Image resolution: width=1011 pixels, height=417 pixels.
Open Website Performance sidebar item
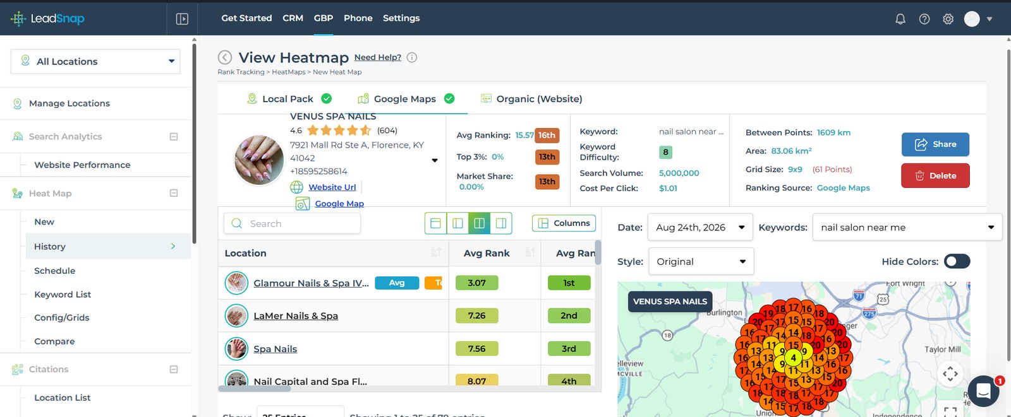pyautogui.click(x=82, y=165)
